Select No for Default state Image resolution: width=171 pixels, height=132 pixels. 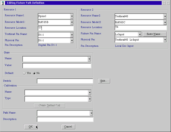pos(34,73)
